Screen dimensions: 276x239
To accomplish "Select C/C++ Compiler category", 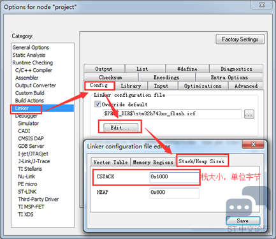I will (34, 70).
